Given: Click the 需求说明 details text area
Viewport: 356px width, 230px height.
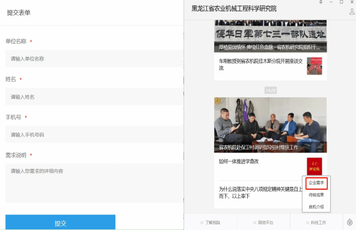Looking at the screenshot, I should (94, 183).
